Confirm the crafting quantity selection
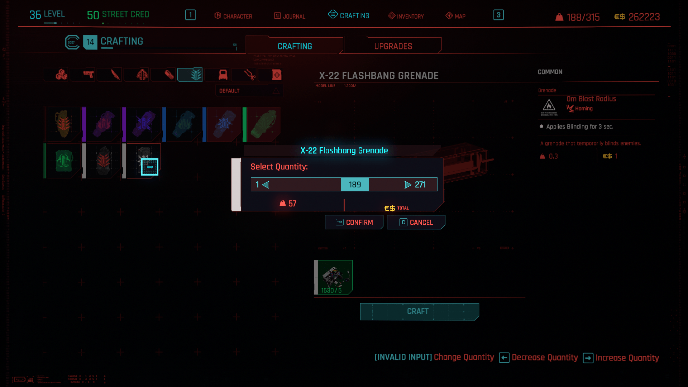This screenshot has height=387, width=688. (354, 222)
